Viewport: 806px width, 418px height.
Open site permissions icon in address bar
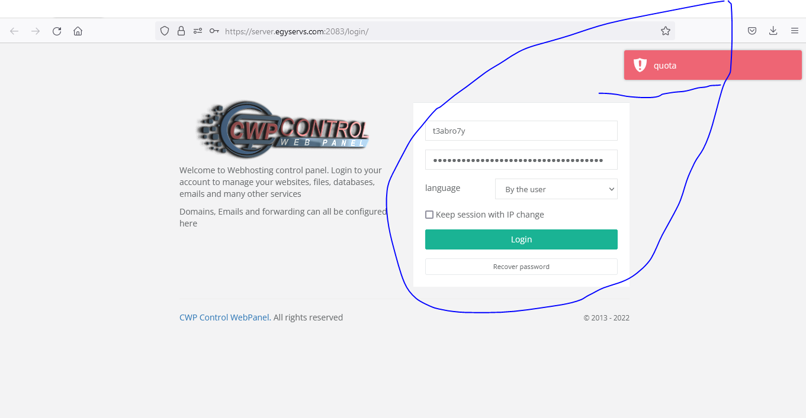click(x=198, y=31)
